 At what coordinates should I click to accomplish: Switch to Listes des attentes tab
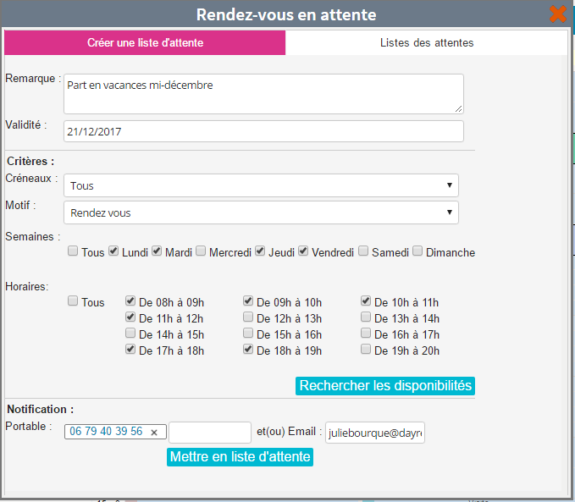tap(426, 42)
